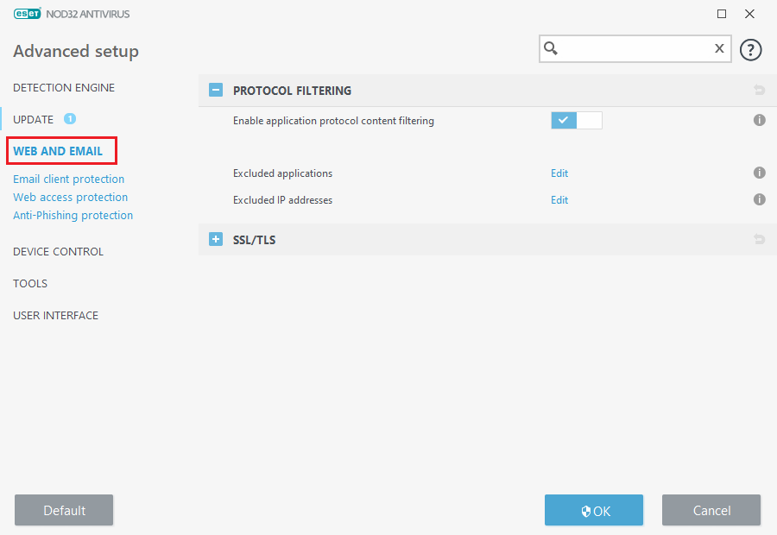The image size is (777, 535).
Task: Maximize the Advanced setup window
Action: (722, 14)
